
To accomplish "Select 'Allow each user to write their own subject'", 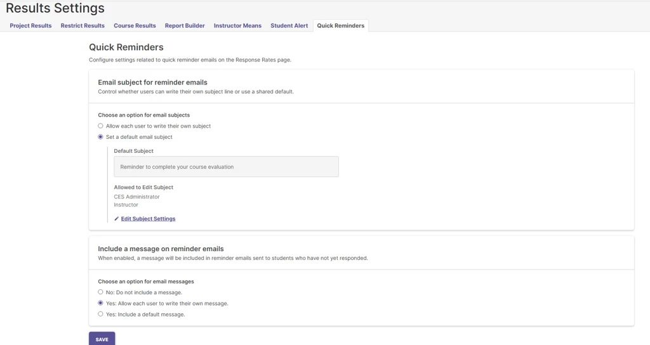I will [x=100, y=126].
